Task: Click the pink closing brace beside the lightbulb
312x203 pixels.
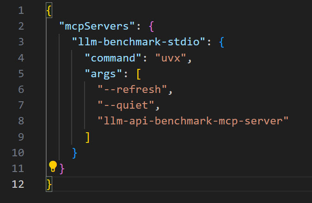Action: [62, 168]
